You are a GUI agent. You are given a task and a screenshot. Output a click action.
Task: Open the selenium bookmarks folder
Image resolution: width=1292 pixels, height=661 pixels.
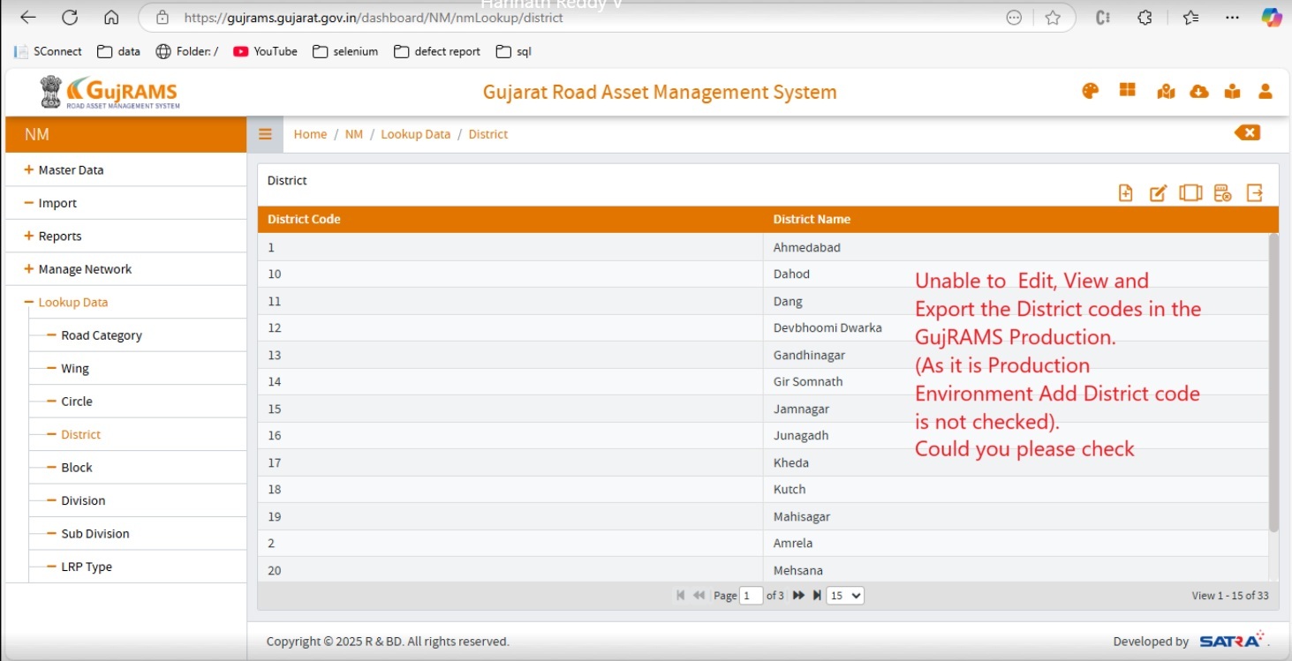pyautogui.click(x=345, y=51)
